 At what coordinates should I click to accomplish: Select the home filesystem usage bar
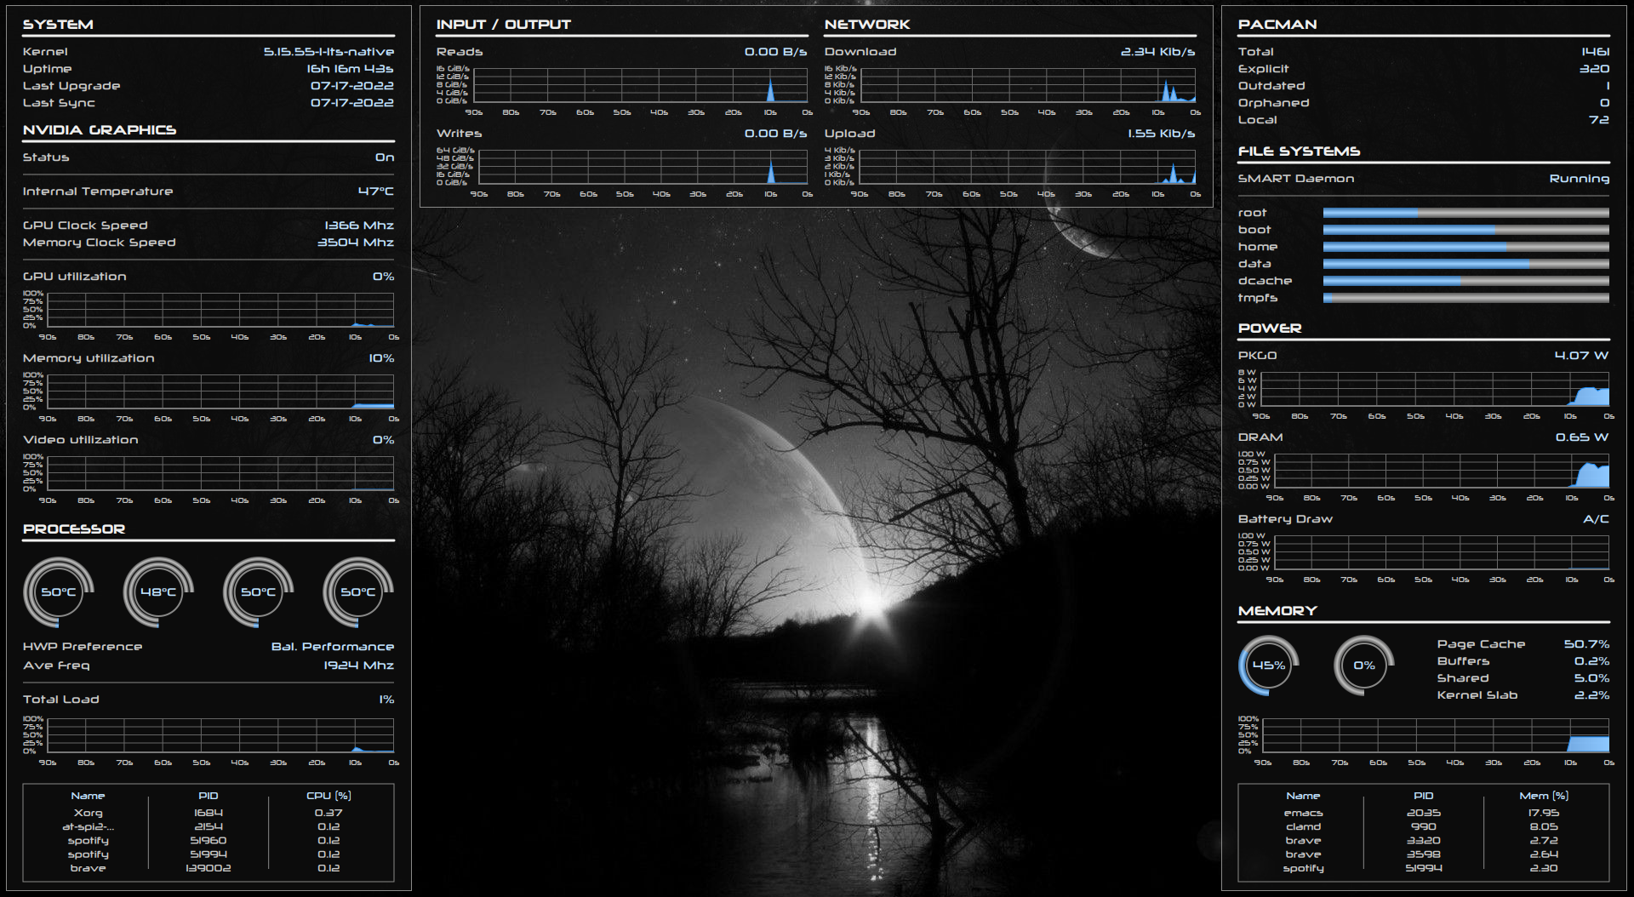click(x=1465, y=247)
